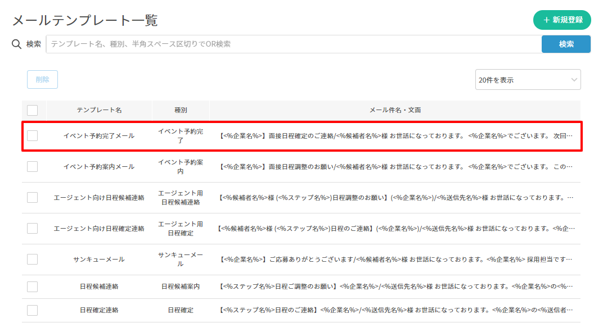Viewport: 603px width, 332px height.
Task: Tick the サンキューメール row checkbox
Action: coord(33,259)
